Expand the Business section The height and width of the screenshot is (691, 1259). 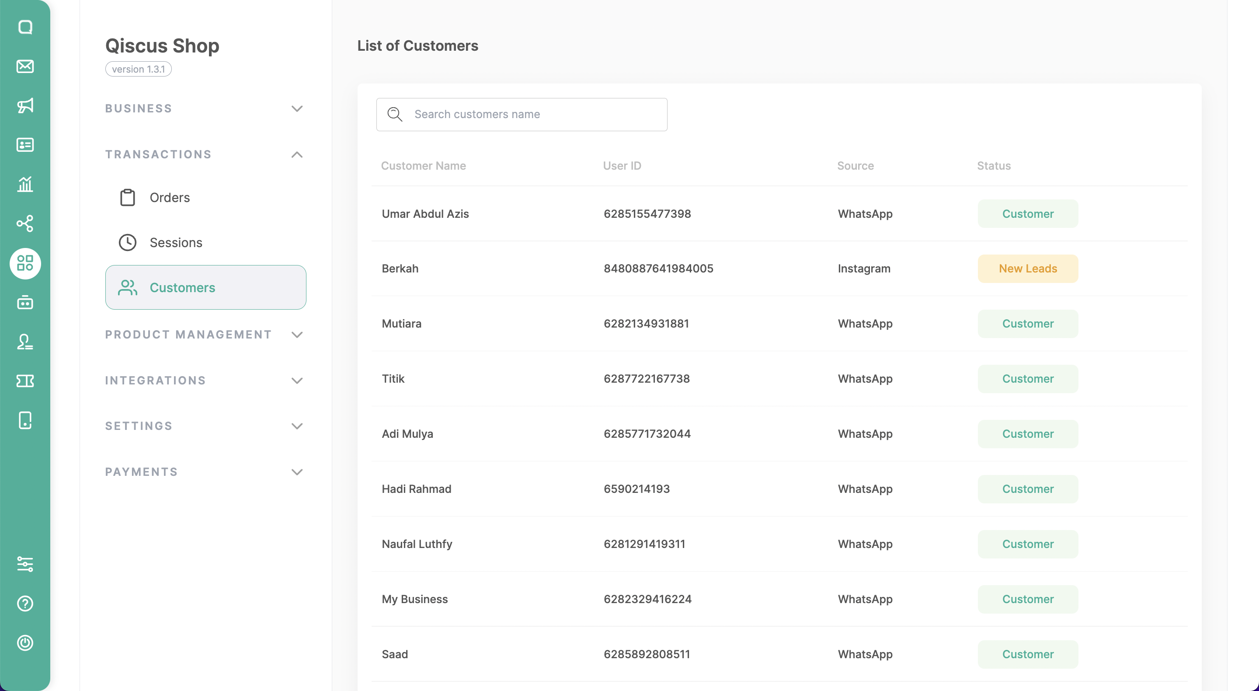tap(297, 108)
